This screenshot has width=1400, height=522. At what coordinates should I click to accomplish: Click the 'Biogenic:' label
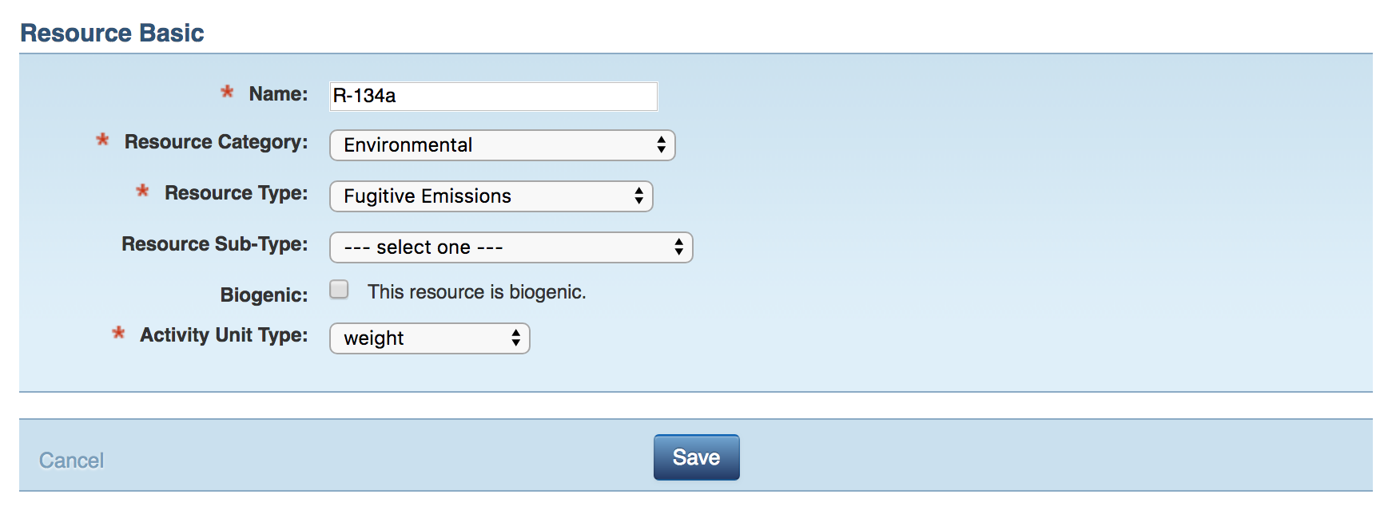(264, 295)
